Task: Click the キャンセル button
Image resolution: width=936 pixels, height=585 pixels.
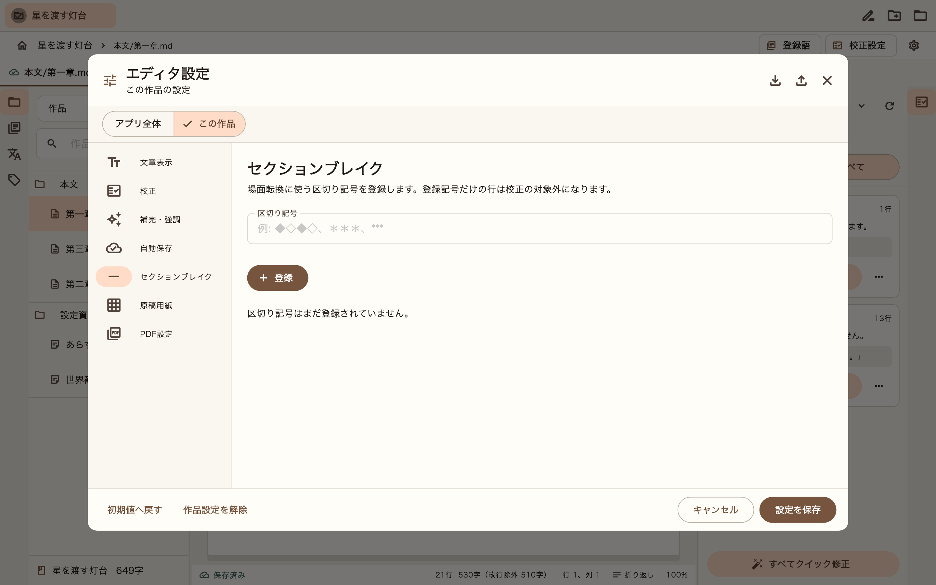Action: 716,510
